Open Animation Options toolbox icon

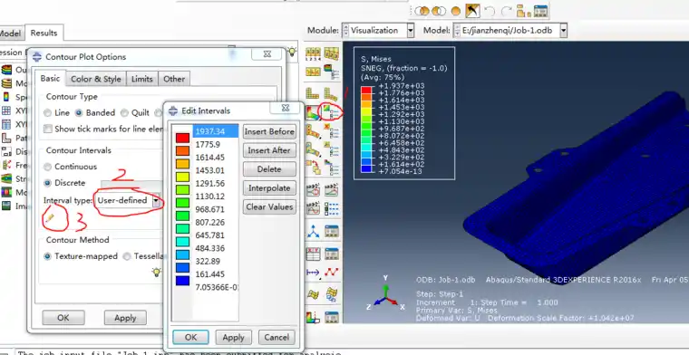pyautogui.click(x=331, y=207)
